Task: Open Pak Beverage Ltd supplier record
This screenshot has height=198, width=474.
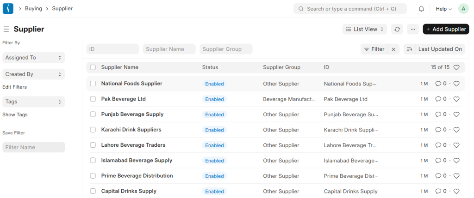Action: click(123, 99)
